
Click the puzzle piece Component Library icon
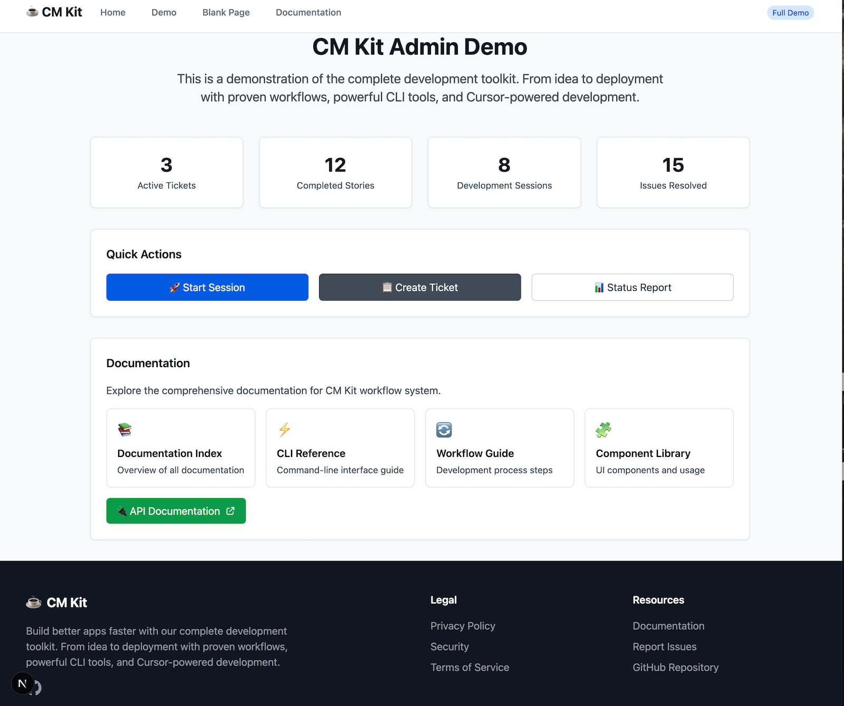pyautogui.click(x=603, y=430)
